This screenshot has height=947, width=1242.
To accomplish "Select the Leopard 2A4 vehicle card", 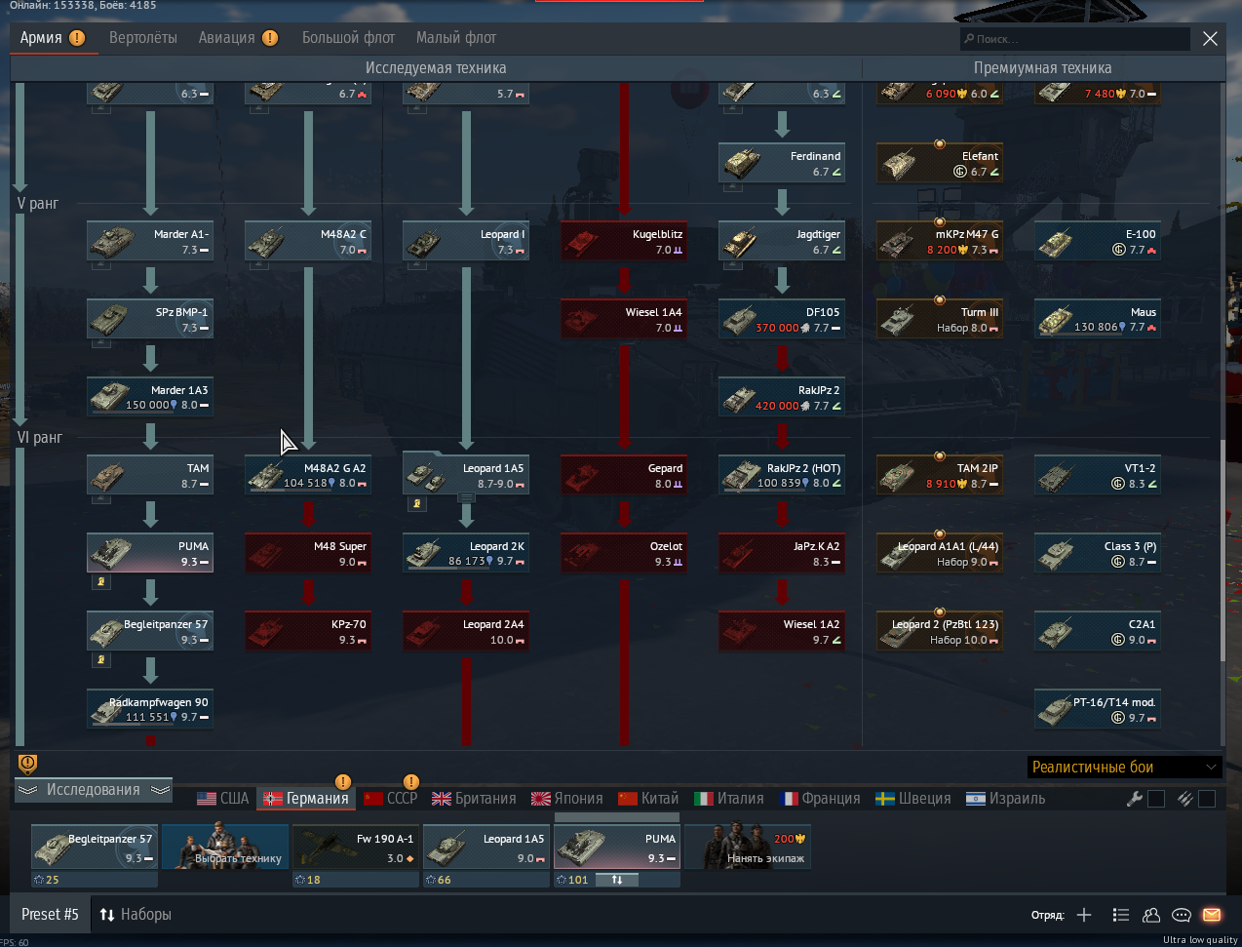I will 466,631.
